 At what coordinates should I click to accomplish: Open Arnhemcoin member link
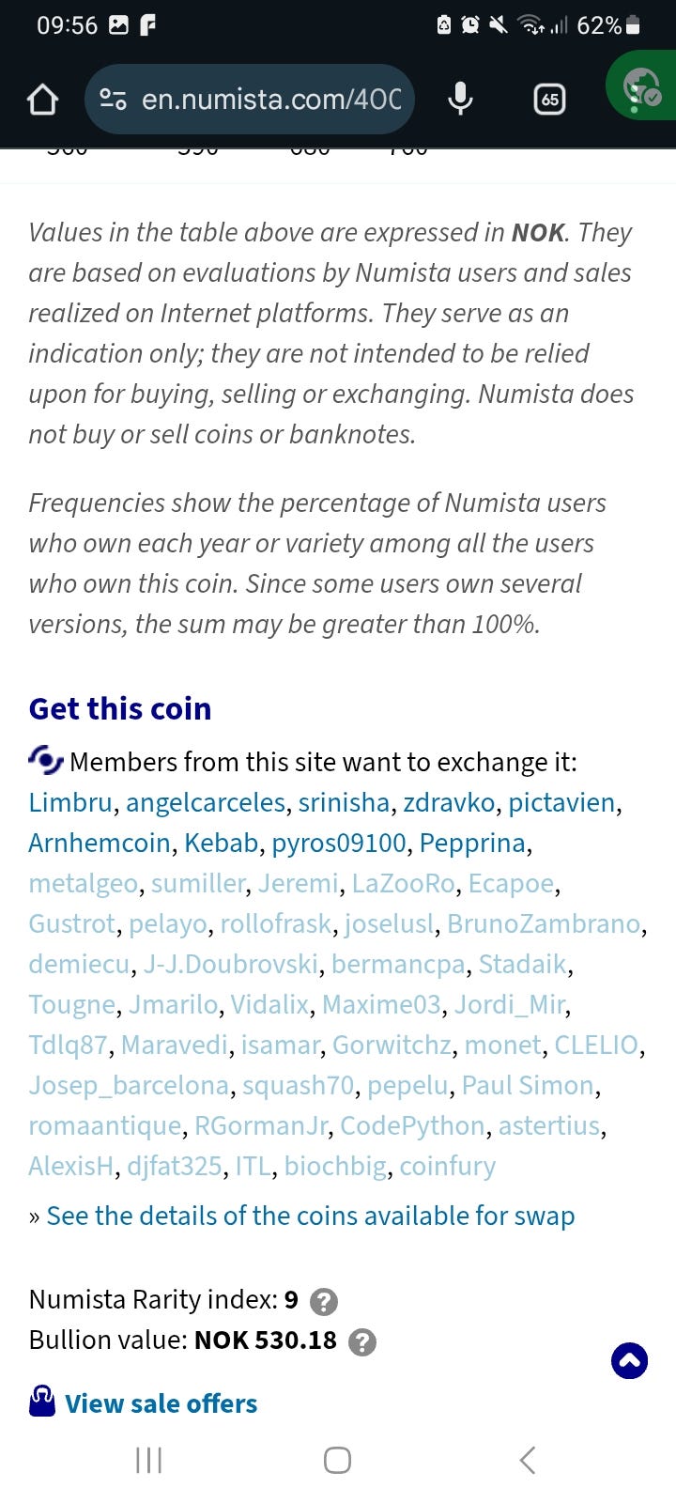(100, 843)
